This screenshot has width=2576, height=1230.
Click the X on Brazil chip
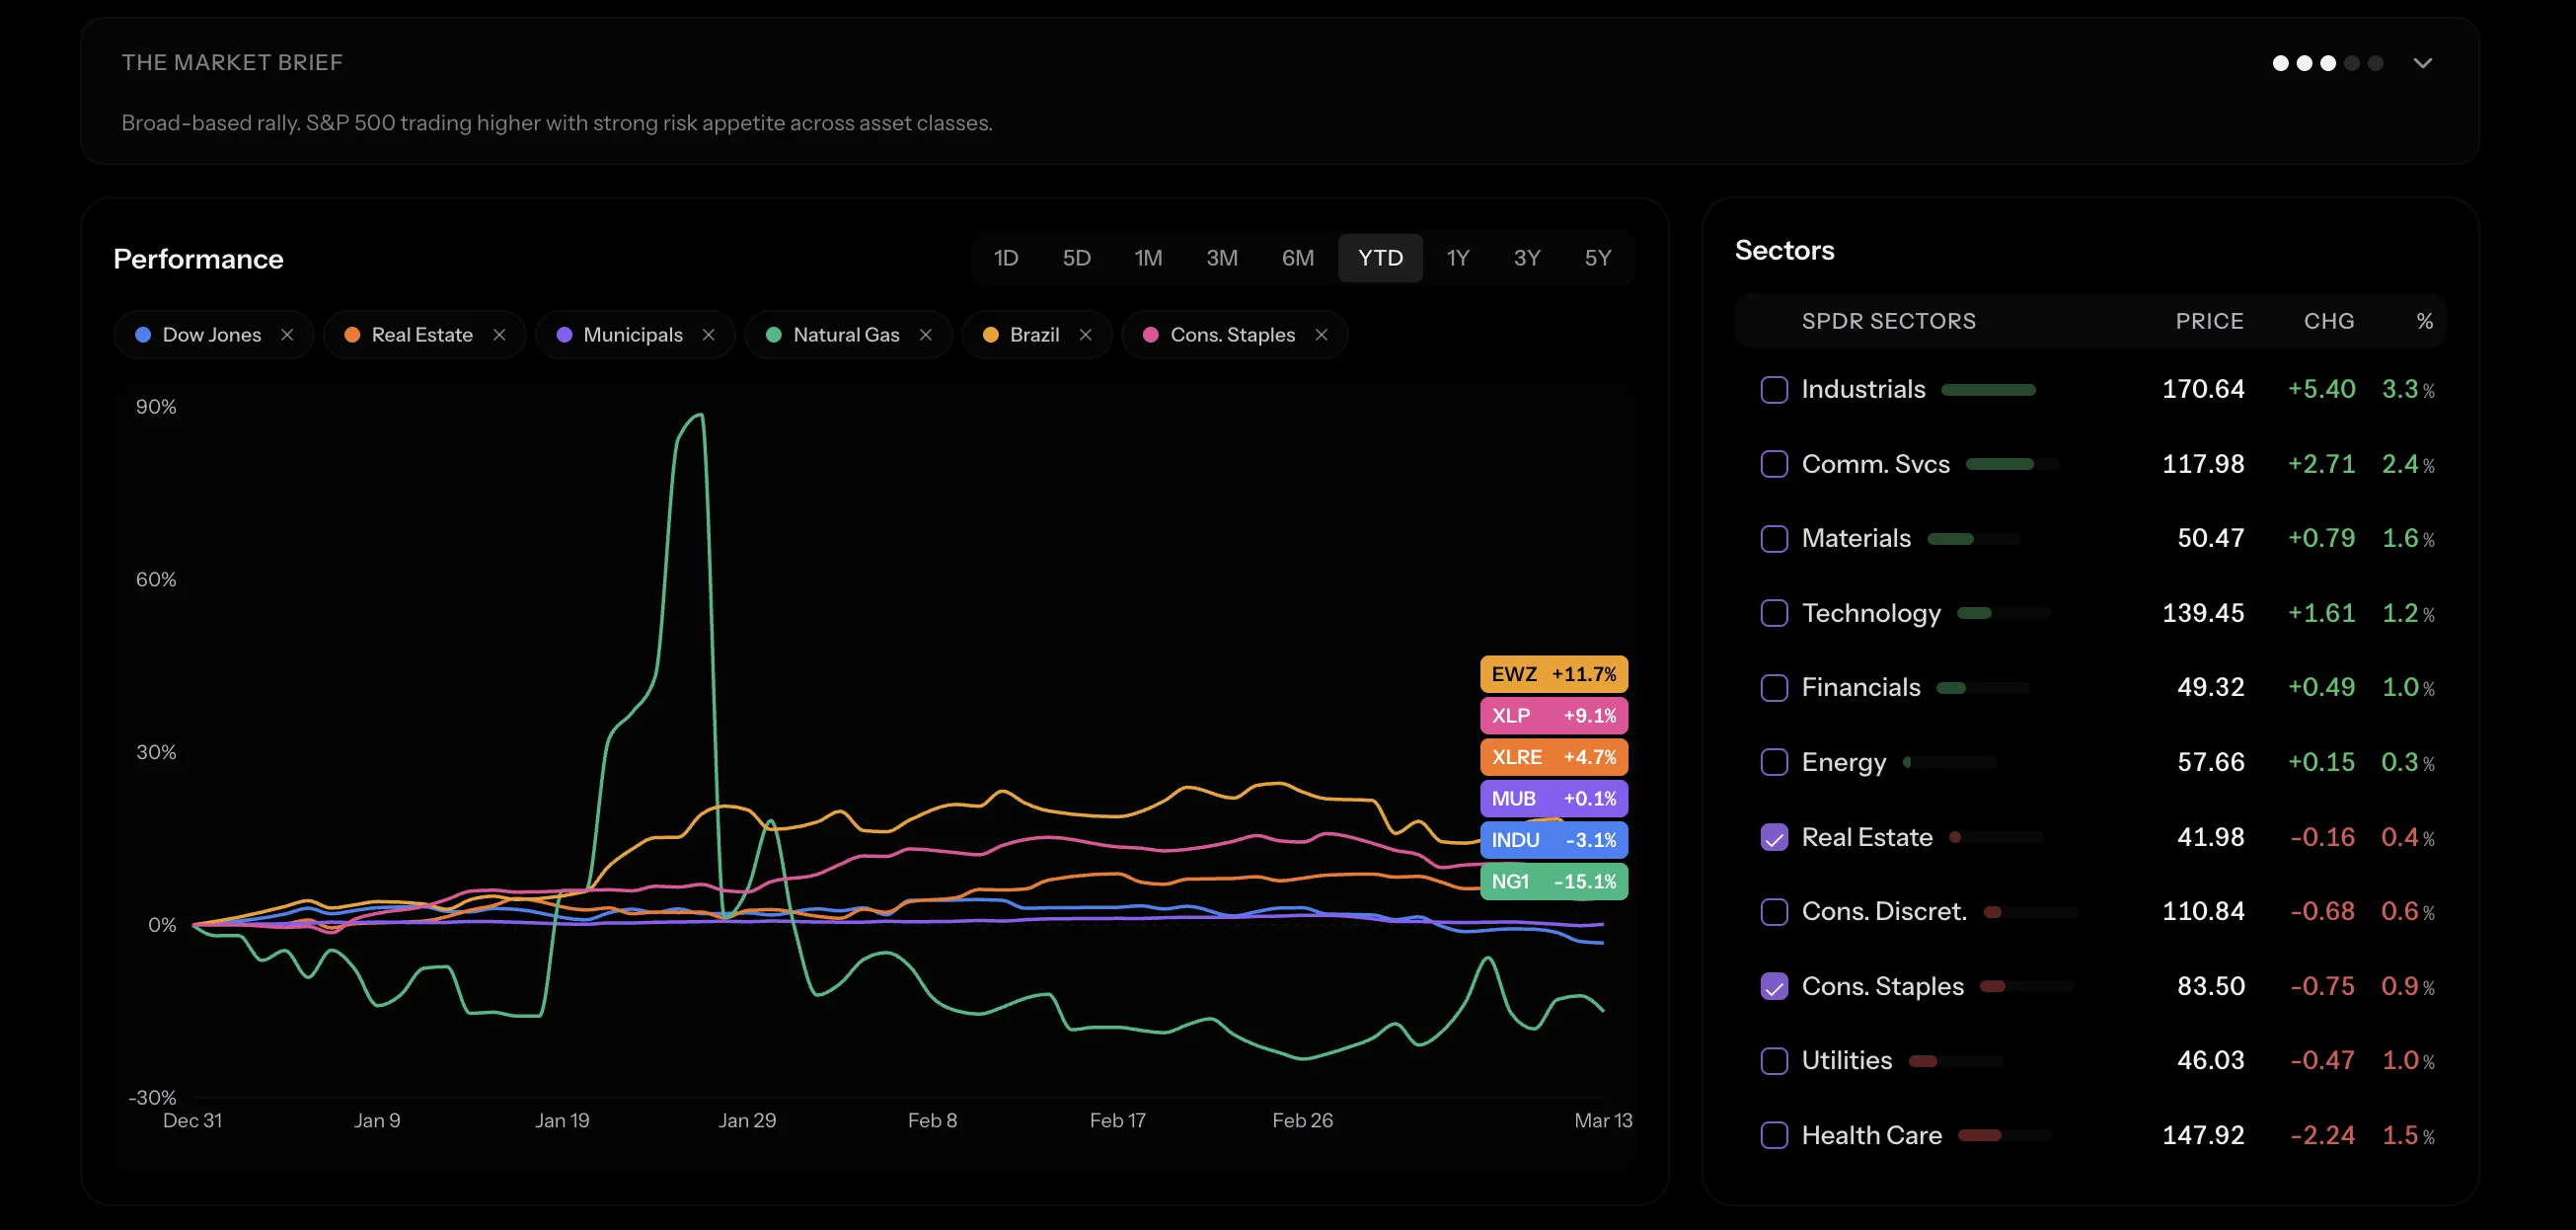click(x=1086, y=335)
